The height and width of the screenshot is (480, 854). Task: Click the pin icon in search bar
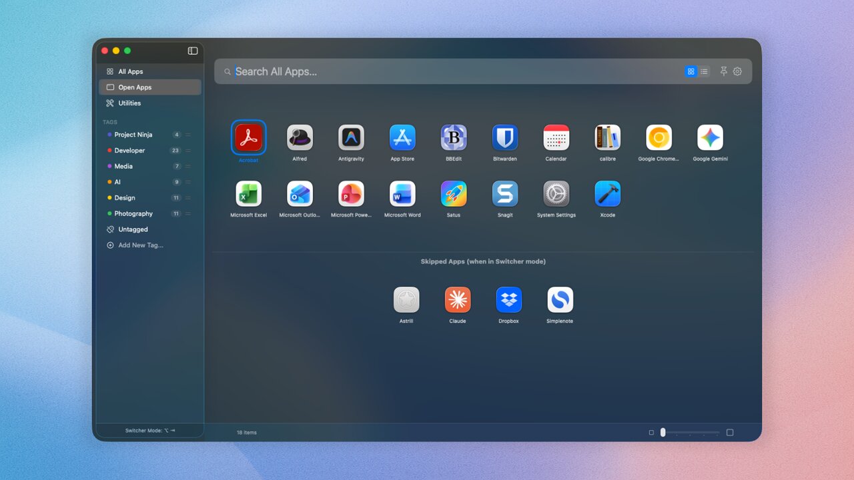tap(723, 71)
